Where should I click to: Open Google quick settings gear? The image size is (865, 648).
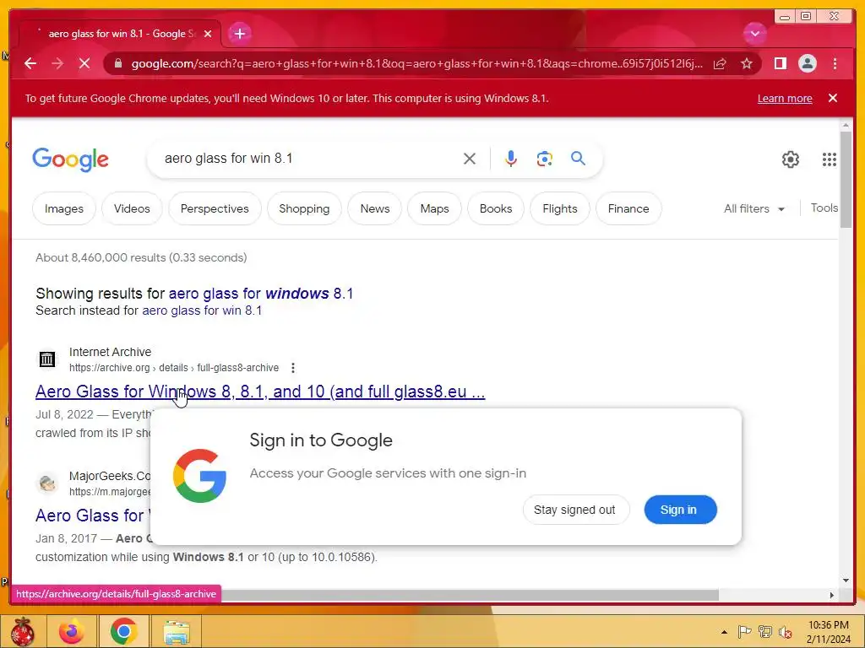[791, 159]
